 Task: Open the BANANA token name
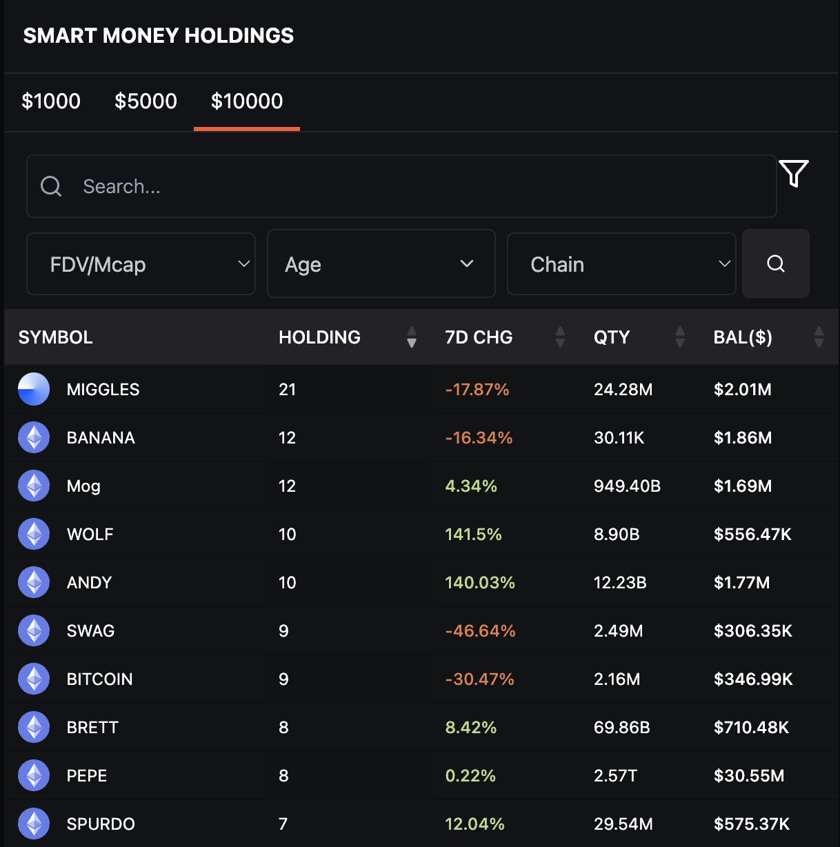(101, 438)
